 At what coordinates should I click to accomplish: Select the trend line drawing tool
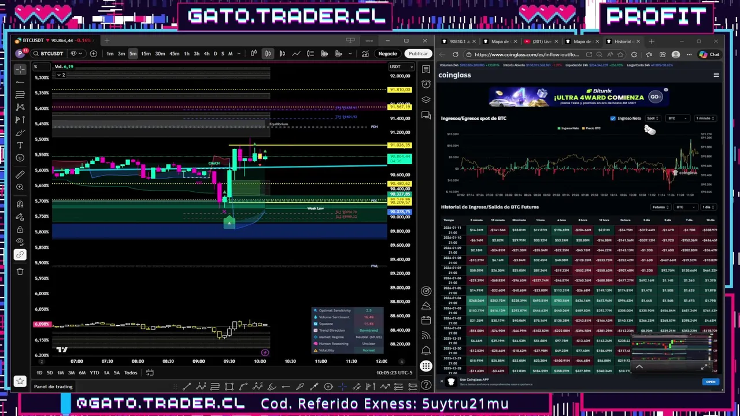[x=20, y=82]
